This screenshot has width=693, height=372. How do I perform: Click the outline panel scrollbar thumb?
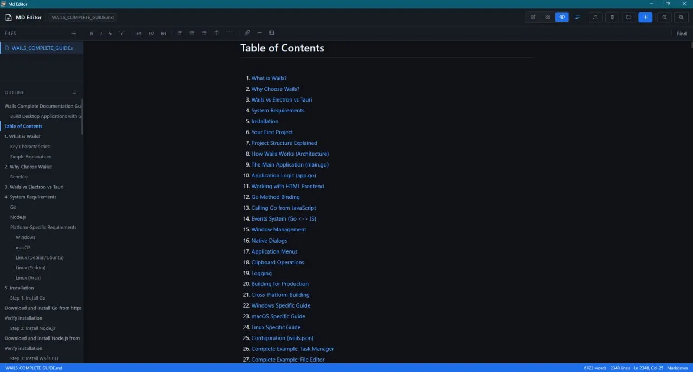[82, 117]
